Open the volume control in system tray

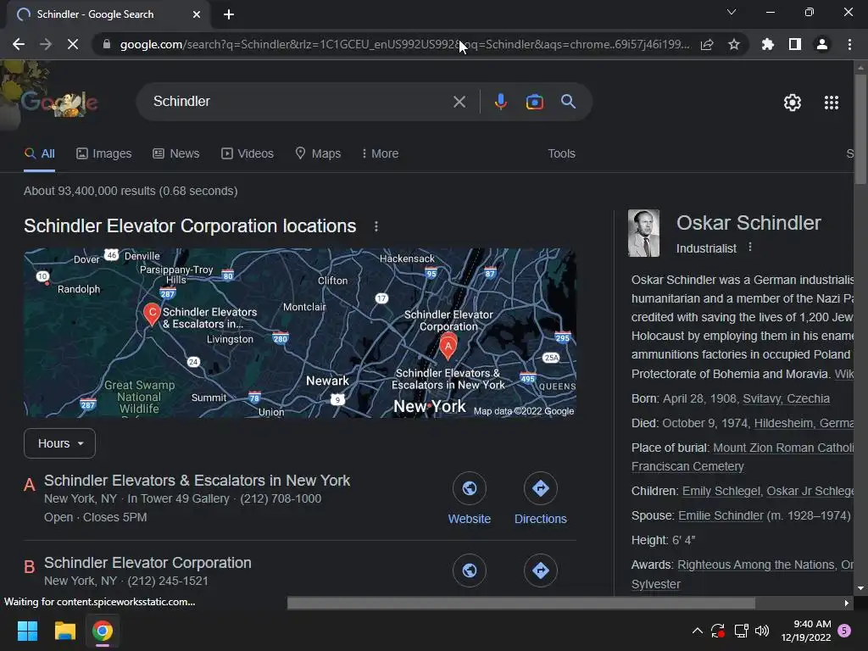(762, 631)
